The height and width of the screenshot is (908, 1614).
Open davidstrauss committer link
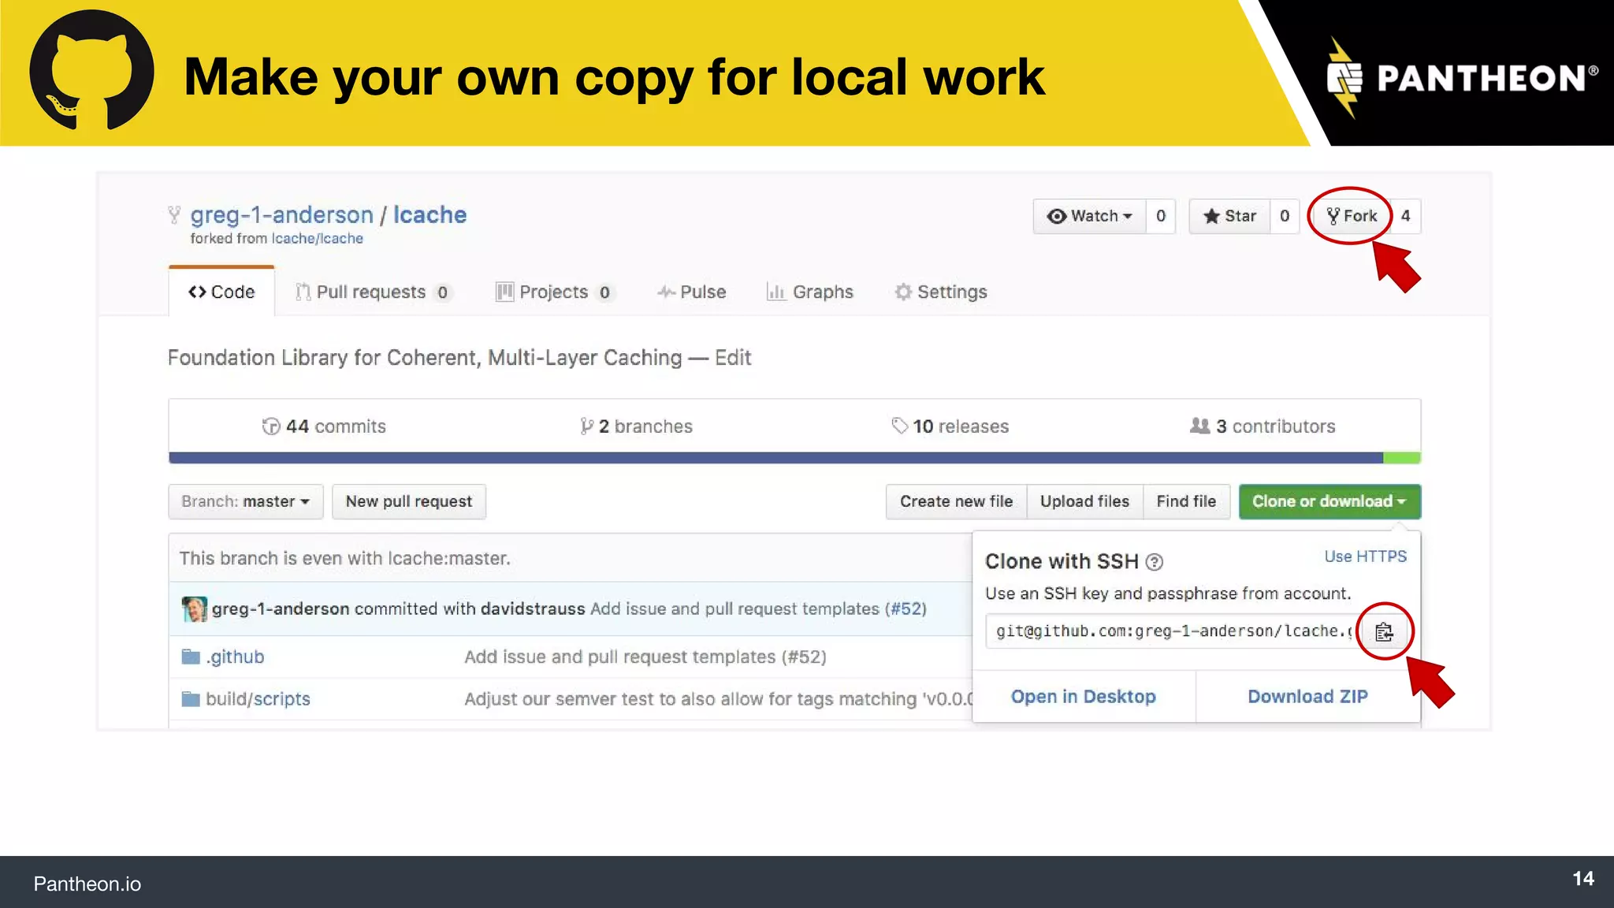pos(533,608)
